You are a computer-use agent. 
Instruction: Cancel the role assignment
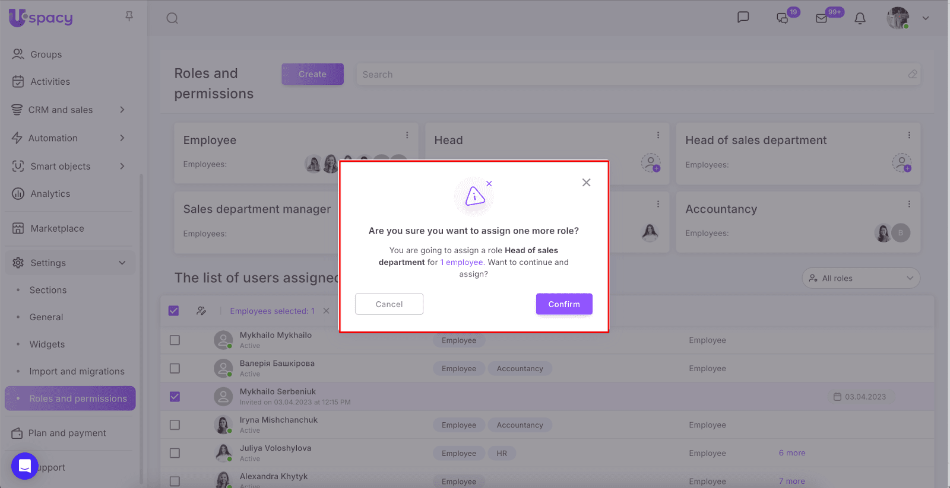[x=389, y=304]
